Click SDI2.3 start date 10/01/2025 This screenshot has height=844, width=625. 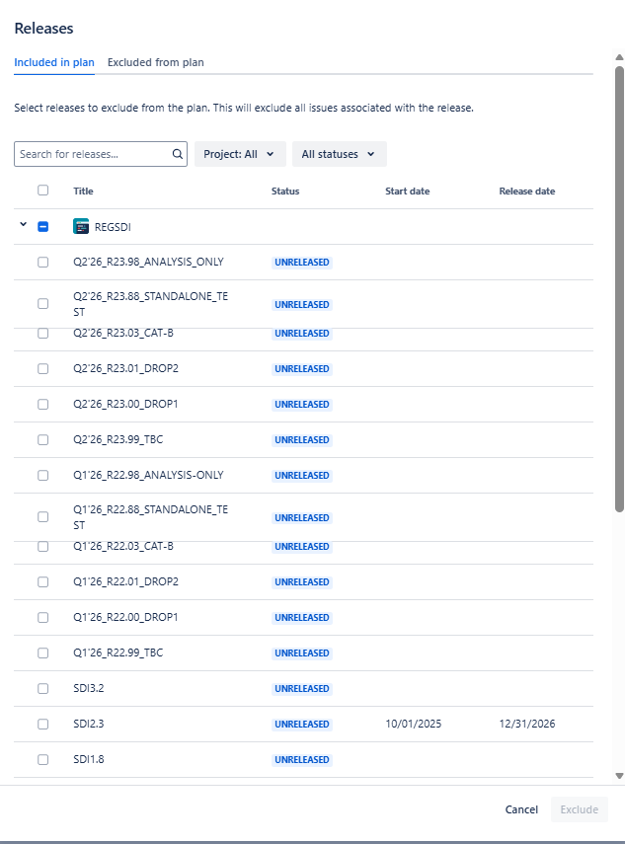click(x=414, y=724)
